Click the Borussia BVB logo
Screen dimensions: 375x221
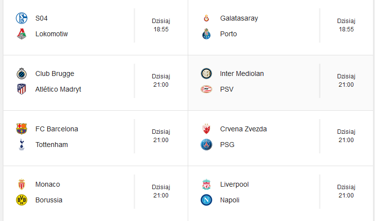point(22,200)
